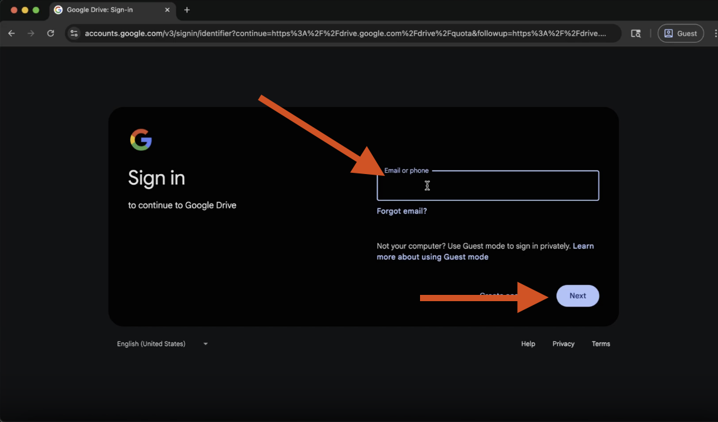Reload the Google sign-in page

[x=51, y=33]
